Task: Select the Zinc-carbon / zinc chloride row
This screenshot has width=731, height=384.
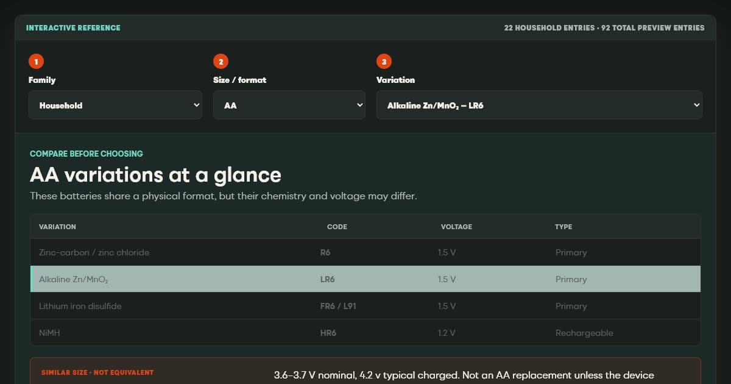Action: [365, 252]
